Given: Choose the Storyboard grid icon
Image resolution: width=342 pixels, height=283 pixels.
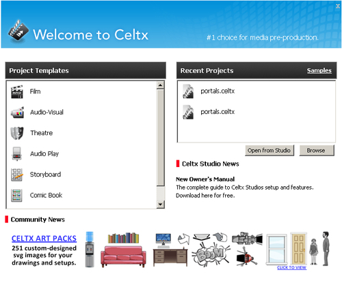Looking at the screenshot, I should click(x=17, y=175).
